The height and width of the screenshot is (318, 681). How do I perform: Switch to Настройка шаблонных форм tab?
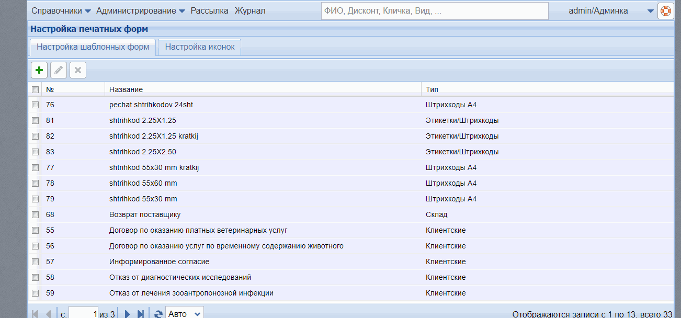(x=93, y=47)
